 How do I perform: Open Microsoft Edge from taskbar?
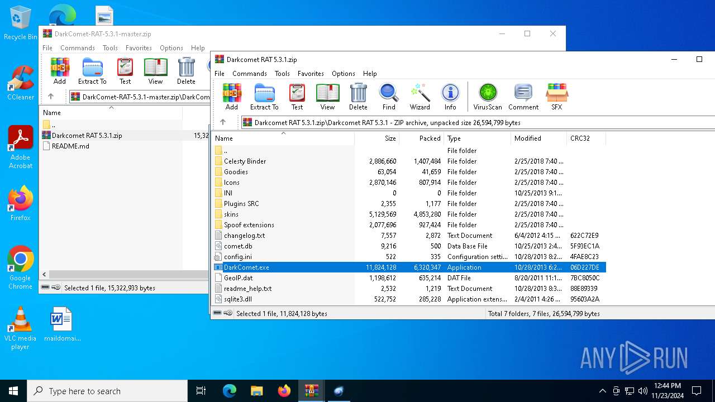[x=230, y=391]
